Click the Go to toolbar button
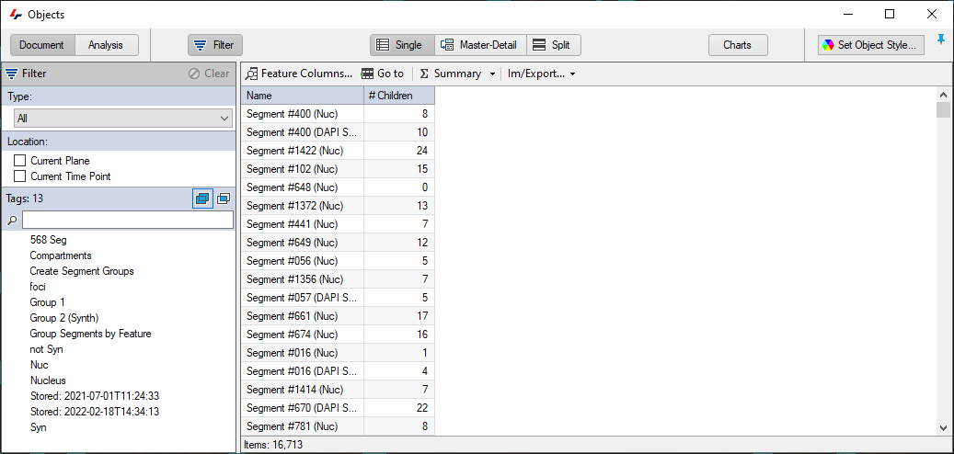The width and height of the screenshot is (954, 454). click(382, 74)
